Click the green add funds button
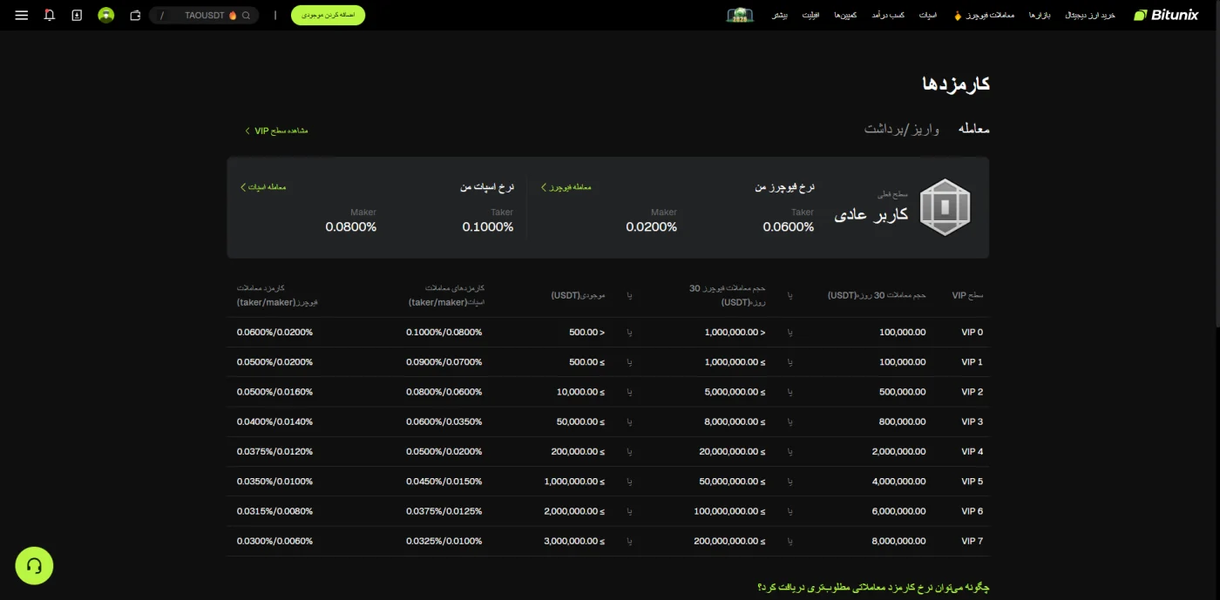Viewport: 1220px width, 600px height. point(328,16)
